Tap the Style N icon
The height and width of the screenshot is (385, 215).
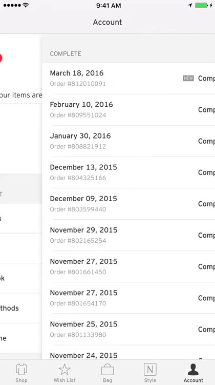pos(150,370)
